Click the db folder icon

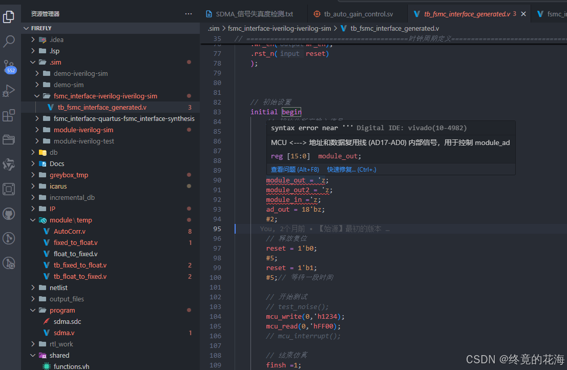pos(43,152)
